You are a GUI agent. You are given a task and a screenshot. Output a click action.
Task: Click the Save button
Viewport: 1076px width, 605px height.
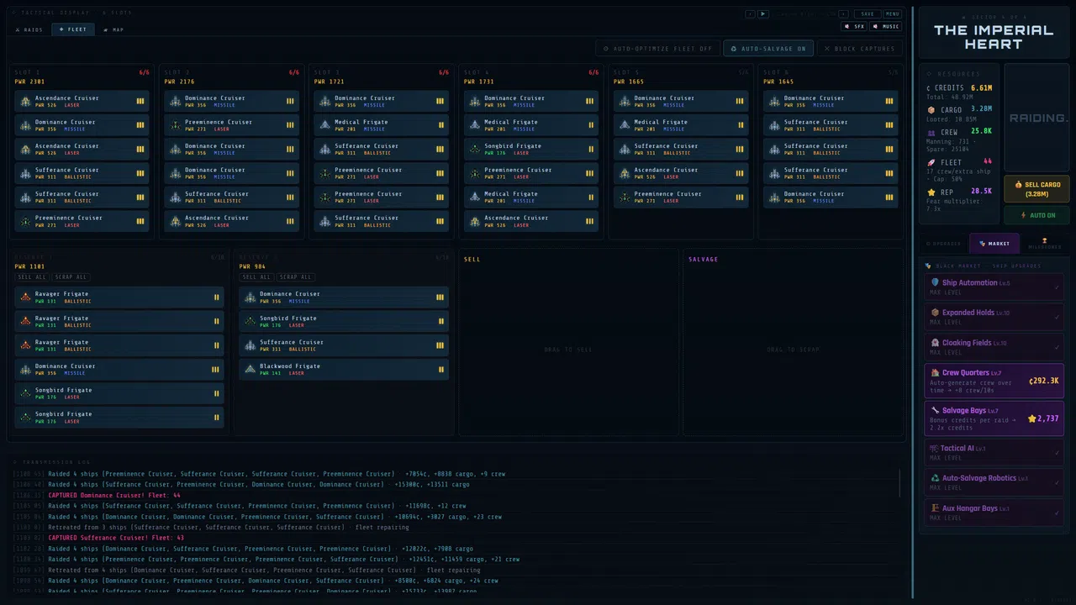(x=867, y=14)
